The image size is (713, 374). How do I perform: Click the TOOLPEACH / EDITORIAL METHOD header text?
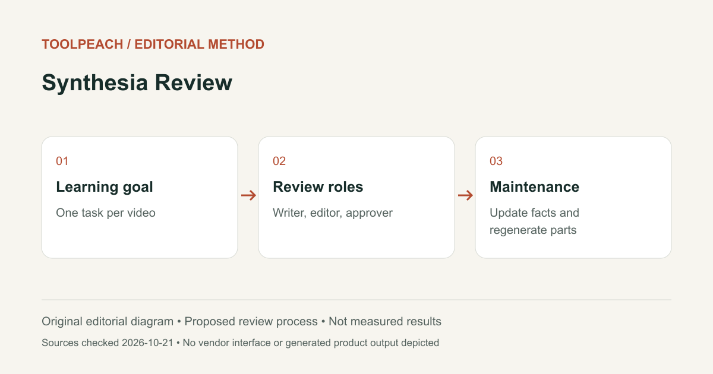[153, 44]
